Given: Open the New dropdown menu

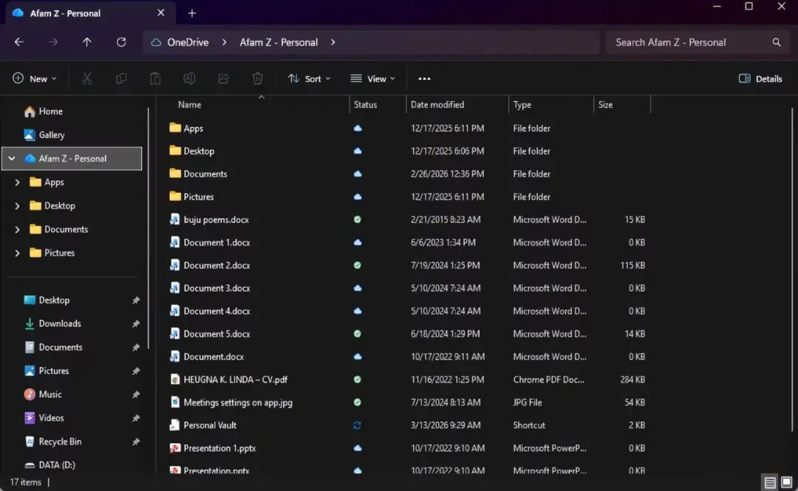Looking at the screenshot, I should coord(34,78).
